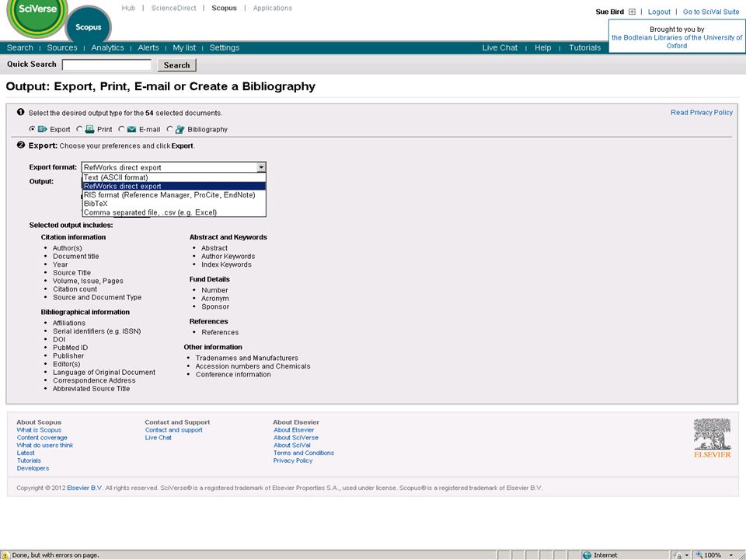Go to the ScienceDirect tab
Screen dimensions: 746x560
point(173,8)
